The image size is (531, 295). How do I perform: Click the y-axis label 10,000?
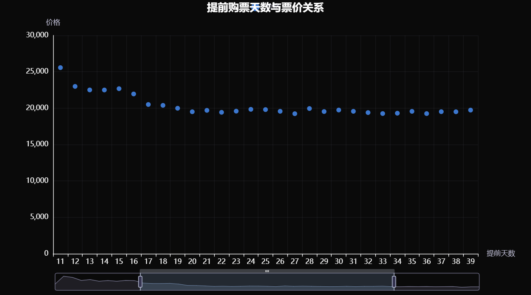point(37,181)
